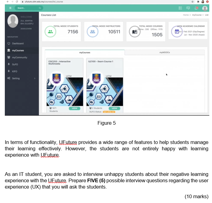Viewport: 212px width, 203px height.
Task: Click the 1971 Students count
Action: tap(54, 110)
